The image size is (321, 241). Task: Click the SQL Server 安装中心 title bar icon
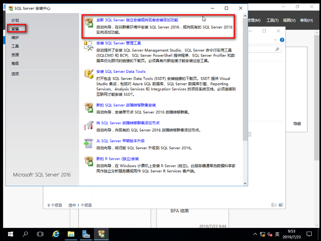pos(11,9)
